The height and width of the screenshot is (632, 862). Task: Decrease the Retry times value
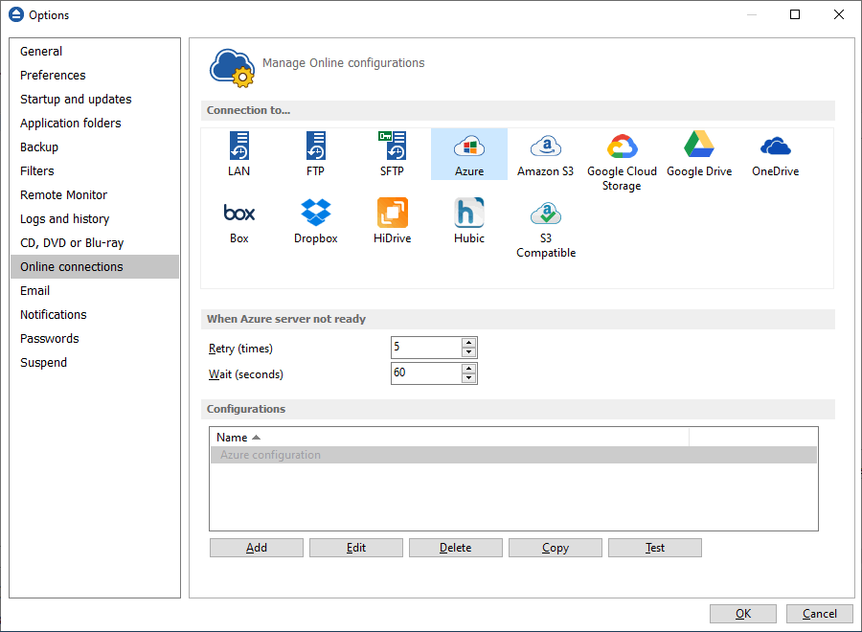tap(468, 352)
